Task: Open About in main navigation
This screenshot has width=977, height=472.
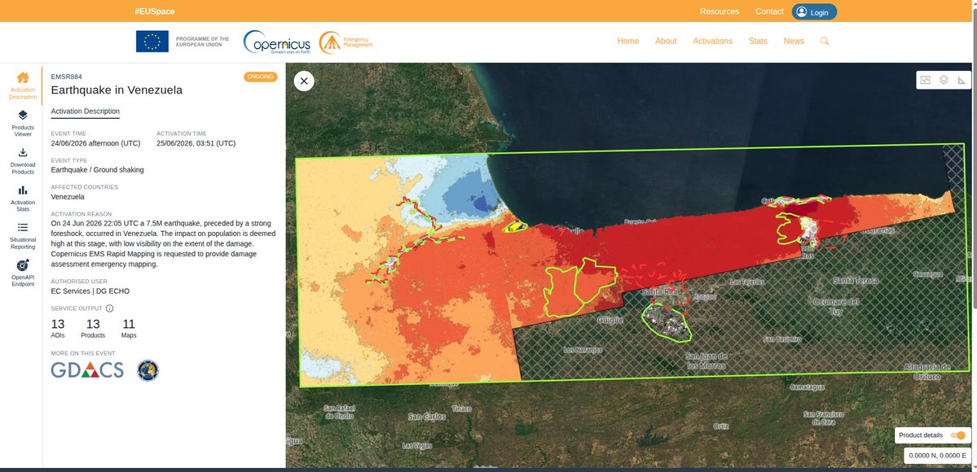Action: pos(666,42)
